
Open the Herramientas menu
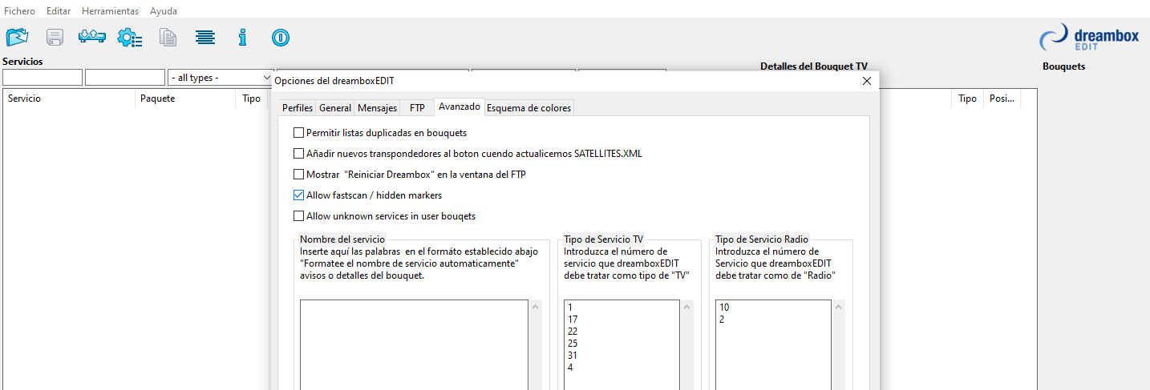click(x=110, y=11)
